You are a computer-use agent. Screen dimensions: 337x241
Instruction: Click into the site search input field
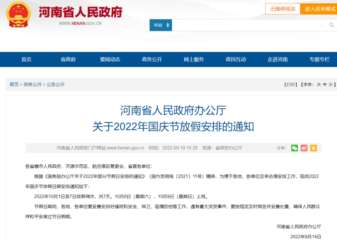point(247,25)
